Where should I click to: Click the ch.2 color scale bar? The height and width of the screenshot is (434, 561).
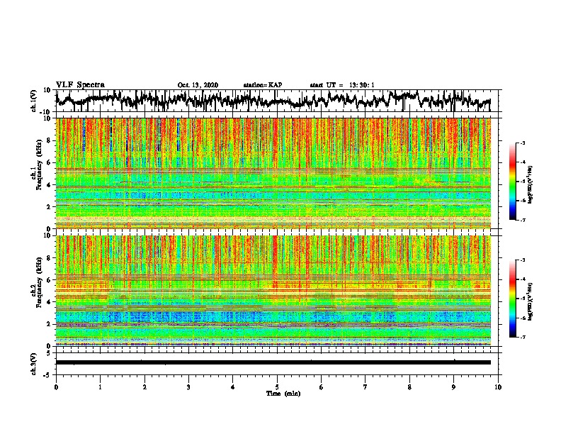pos(513,299)
